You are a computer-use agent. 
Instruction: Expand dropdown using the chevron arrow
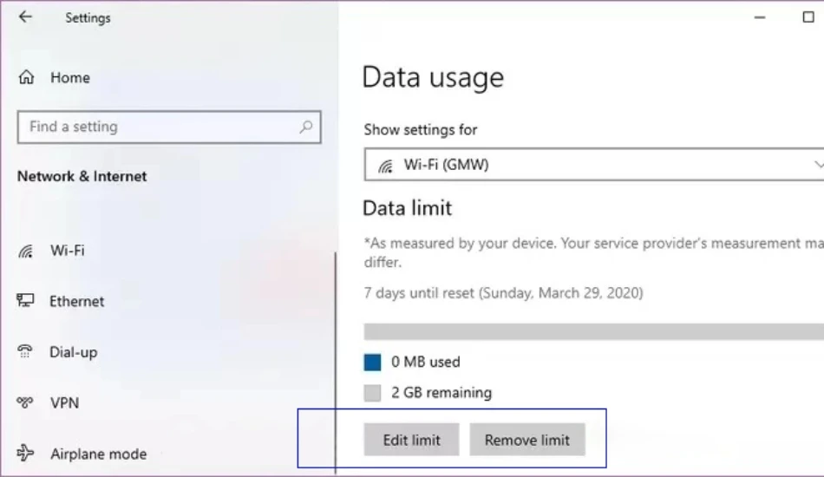(x=818, y=165)
